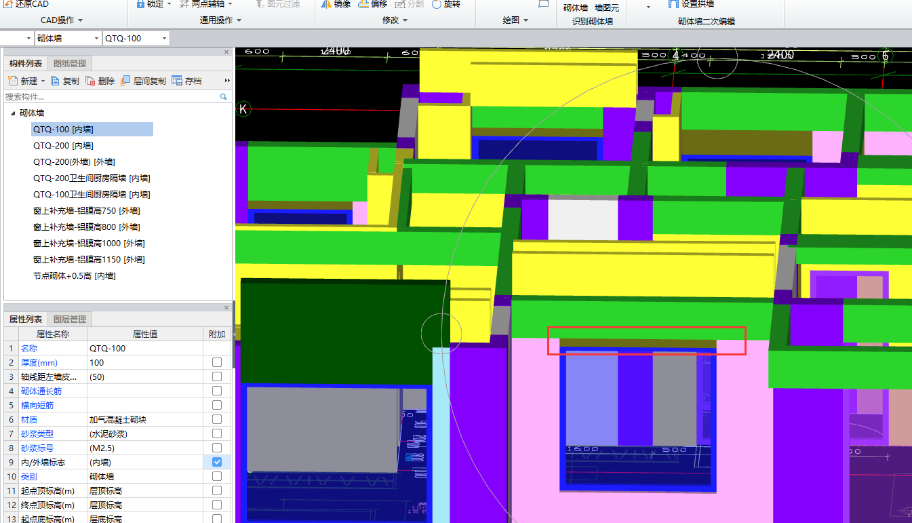The height and width of the screenshot is (523, 912).
Task: Expand the 修改 group dropdown
Action: [x=405, y=21]
